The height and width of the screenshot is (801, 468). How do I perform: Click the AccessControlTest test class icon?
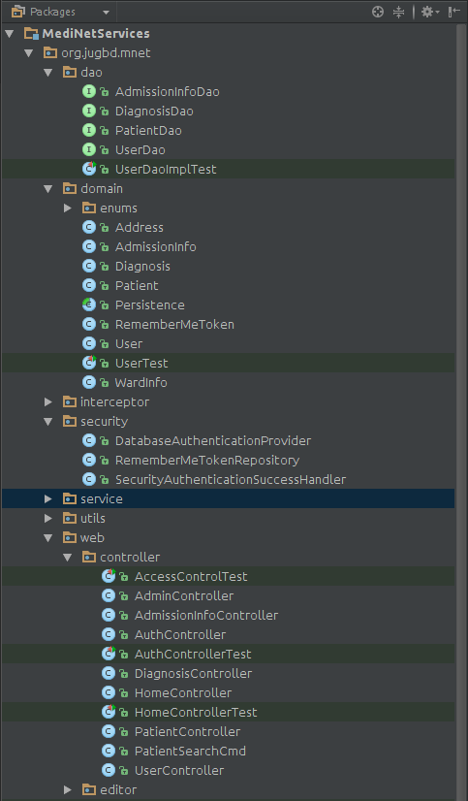click(x=109, y=576)
